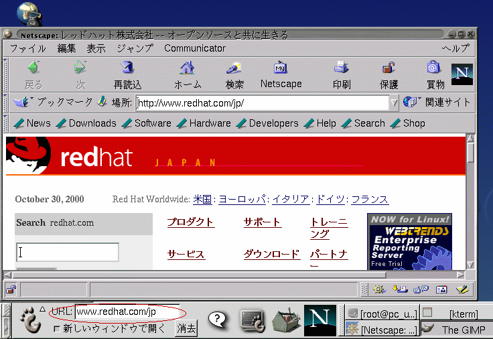Follow the 米国 worldwide link

coord(202,199)
